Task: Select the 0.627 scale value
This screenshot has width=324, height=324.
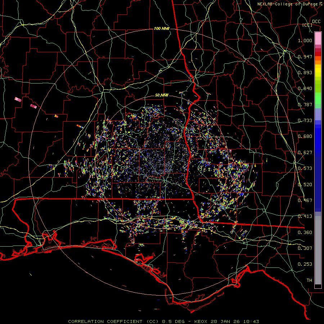Action: click(305, 153)
